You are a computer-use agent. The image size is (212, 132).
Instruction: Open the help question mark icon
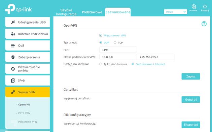[204, 24]
